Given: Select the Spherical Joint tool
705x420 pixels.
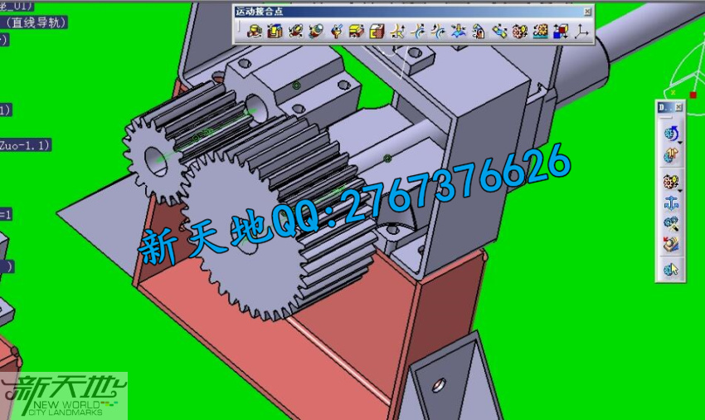Looking at the screenshot, I should [336, 31].
